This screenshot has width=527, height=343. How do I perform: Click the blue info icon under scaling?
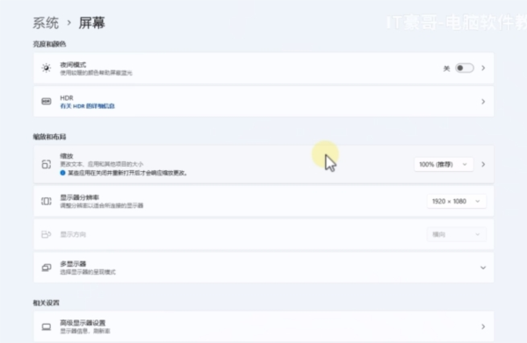[62, 173]
